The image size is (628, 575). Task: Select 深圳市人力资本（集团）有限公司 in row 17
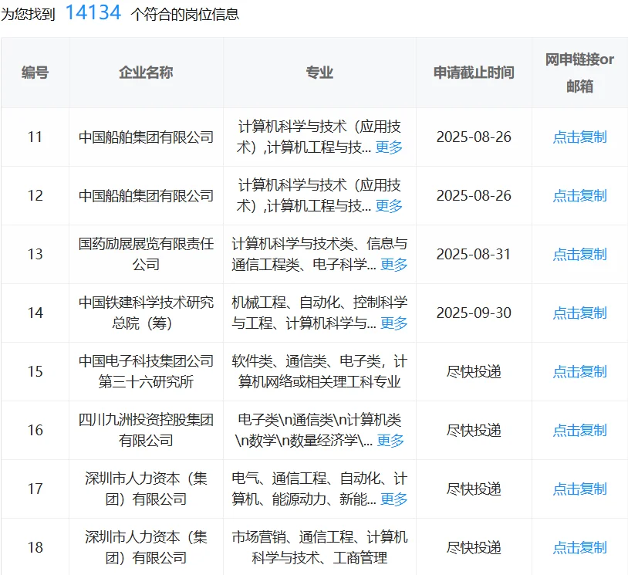(x=146, y=489)
